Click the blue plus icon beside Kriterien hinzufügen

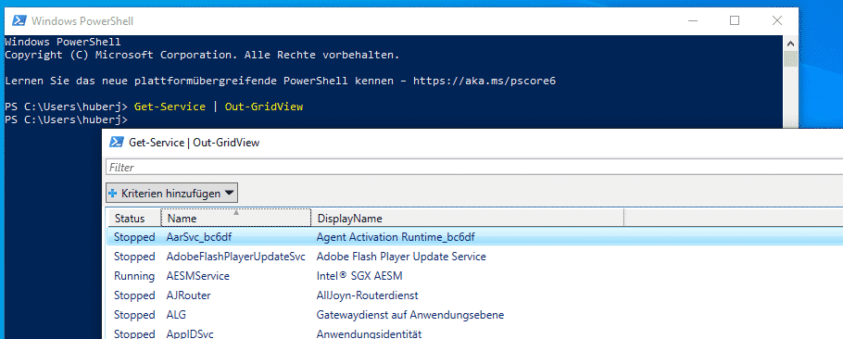112,193
